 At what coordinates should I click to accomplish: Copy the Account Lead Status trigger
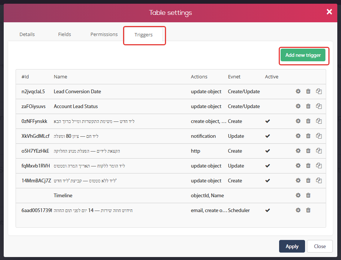point(319,106)
